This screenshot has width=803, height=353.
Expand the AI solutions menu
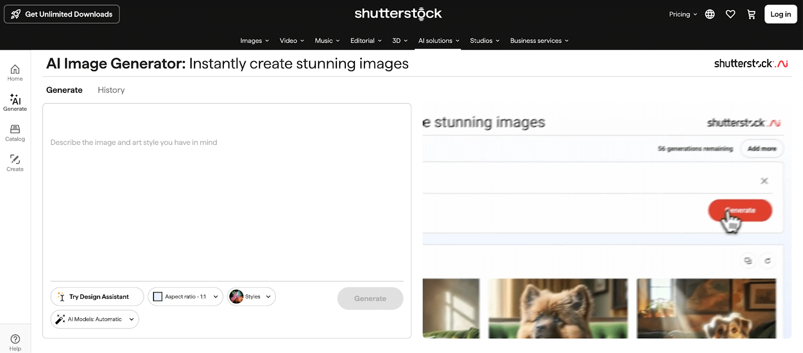439,41
